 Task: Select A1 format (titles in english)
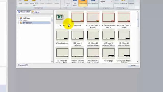[93, 20]
